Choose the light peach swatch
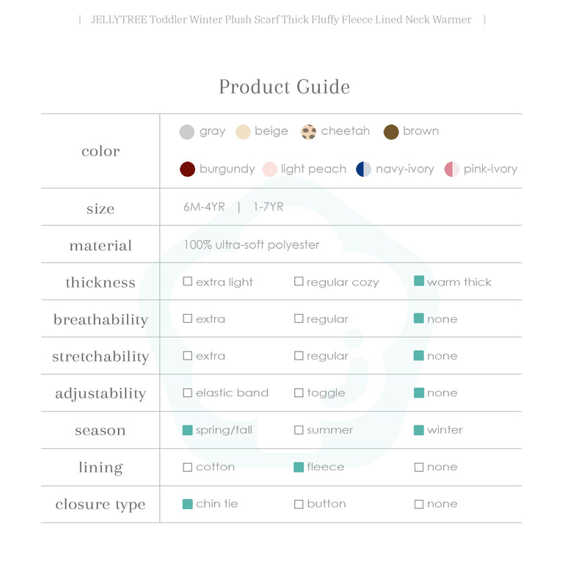The width and height of the screenshot is (565, 565). (x=269, y=169)
